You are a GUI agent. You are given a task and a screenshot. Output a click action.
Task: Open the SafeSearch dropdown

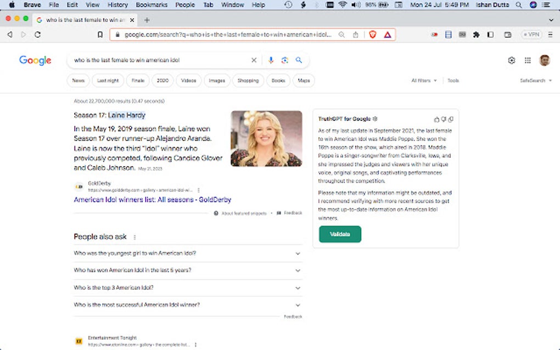point(535,80)
